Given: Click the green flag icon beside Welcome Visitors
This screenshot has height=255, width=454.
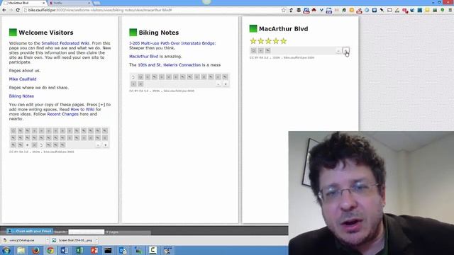Looking at the screenshot, I should [x=13, y=33].
